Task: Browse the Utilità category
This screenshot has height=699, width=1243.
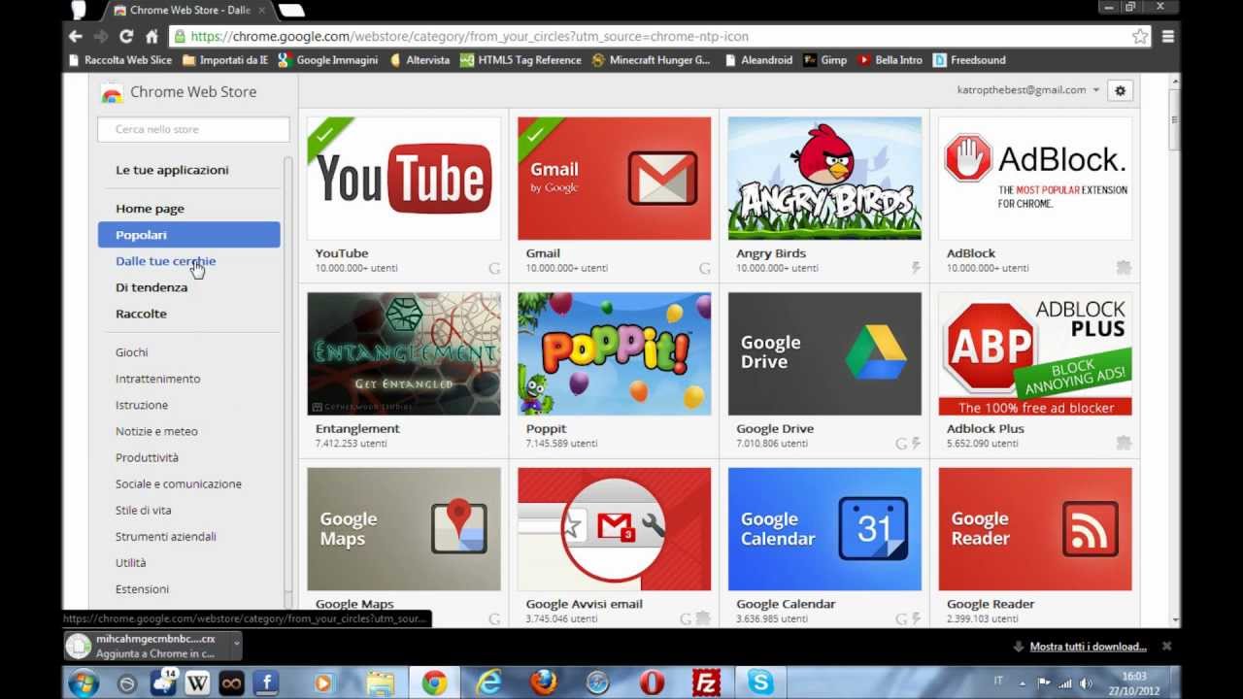Action: click(130, 562)
